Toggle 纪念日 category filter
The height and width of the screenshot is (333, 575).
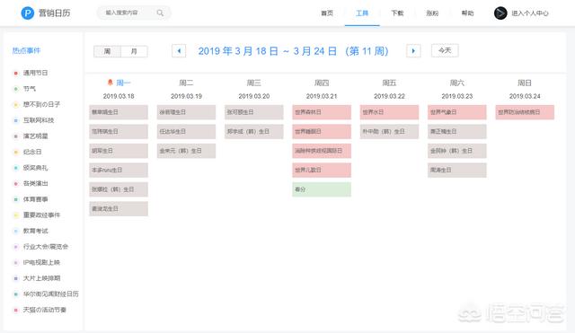pyautogui.click(x=32, y=152)
